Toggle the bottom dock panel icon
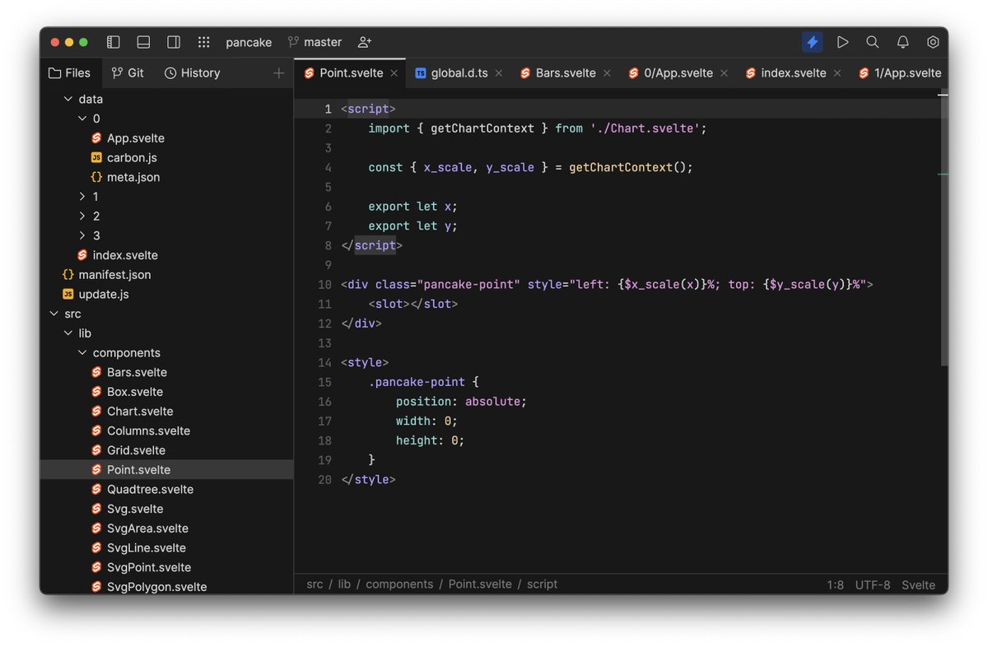The image size is (988, 647). click(142, 41)
